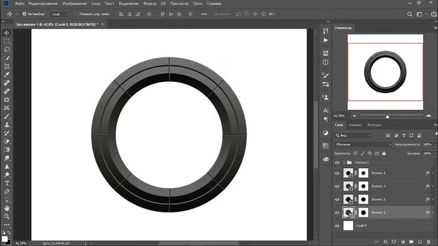Open the Фильтр menu
This screenshot has height=246, width=438.
[x=150, y=3]
